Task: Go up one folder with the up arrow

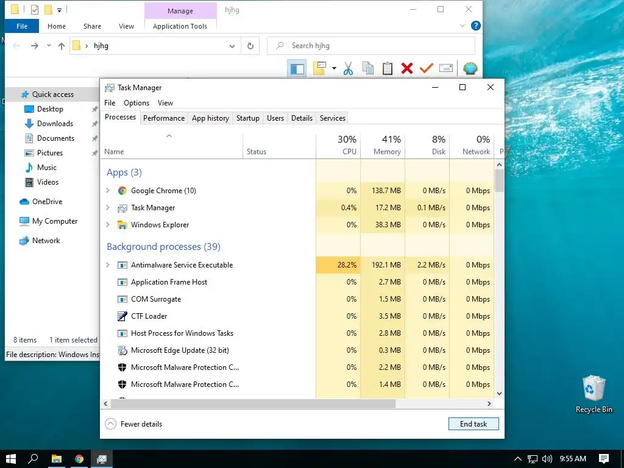Action: (x=62, y=46)
